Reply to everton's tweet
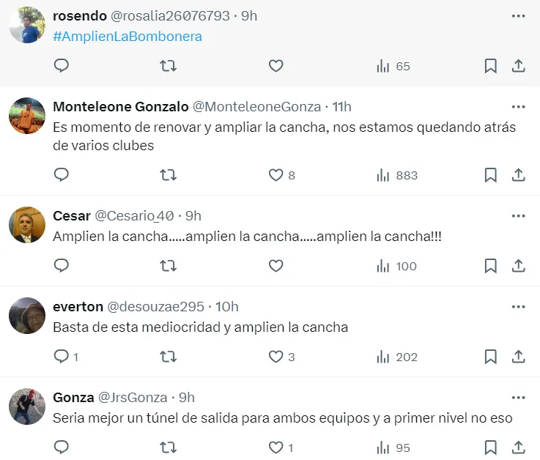Viewport: 540px width, 460px height. (x=62, y=357)
